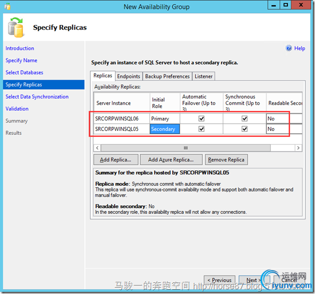This screenshot has height=294, width=315.
Task: Go to the Introduction step
Action: [x=20, y=48]
